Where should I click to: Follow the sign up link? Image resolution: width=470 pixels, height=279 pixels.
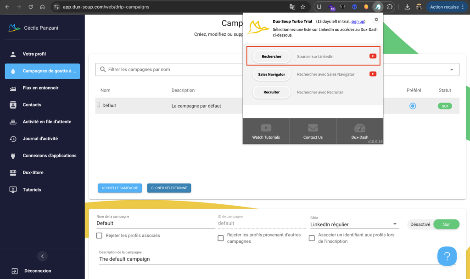pos(358,21)
